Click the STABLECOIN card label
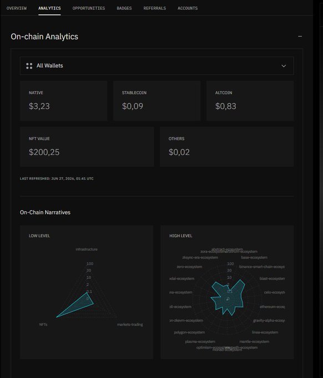Screen dimensions: 323x378 [x=134, y=93]
